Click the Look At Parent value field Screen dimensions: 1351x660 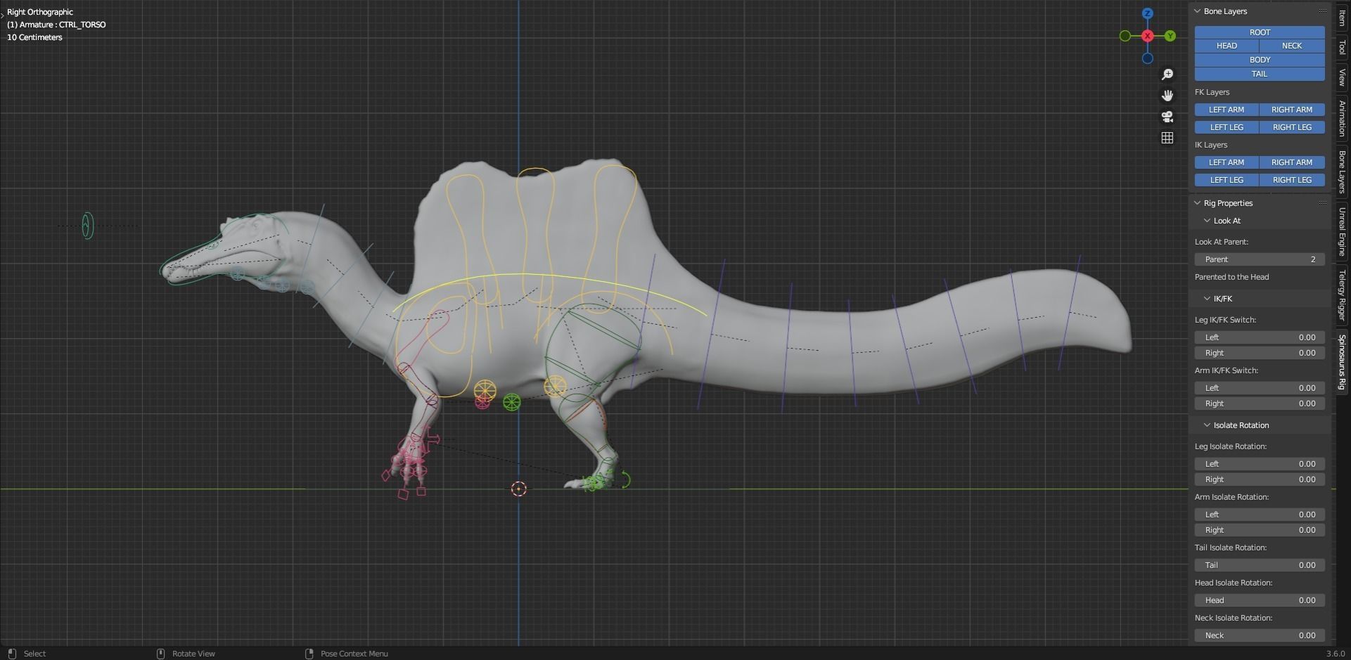tap(1260, 259)
